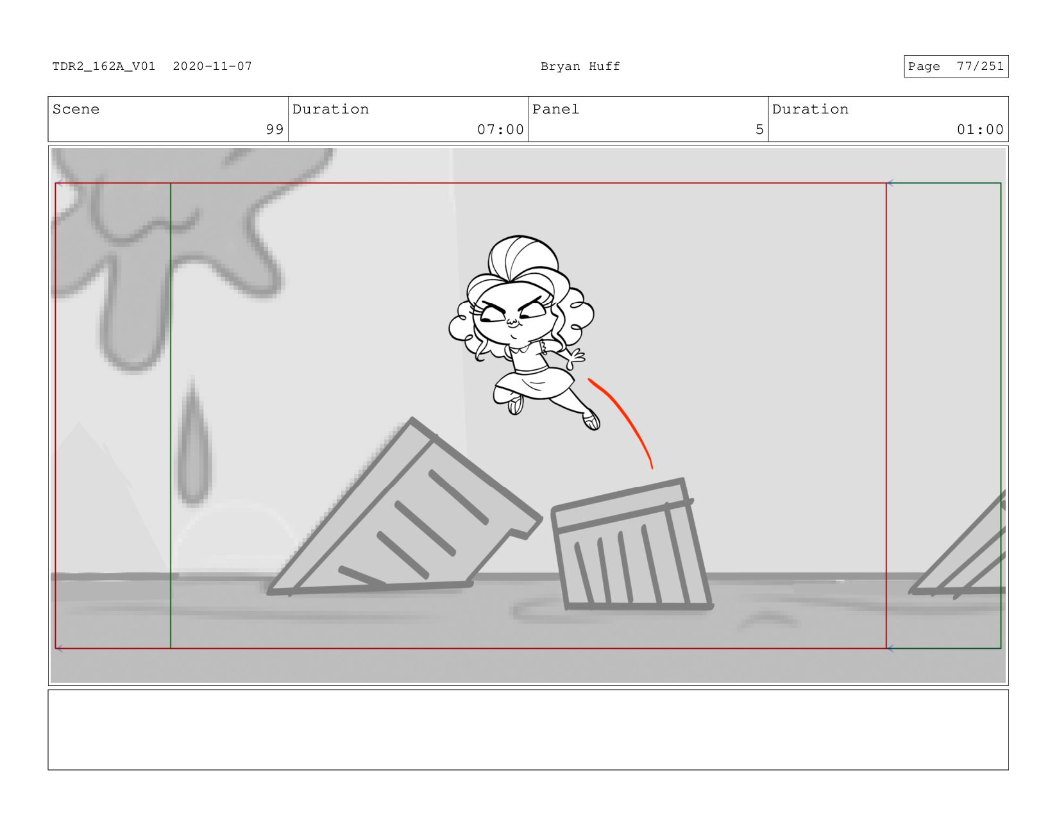The height and width of the screenshot is (818, 1057).
Task: Click the 'Panel' header label
Action: click(555, 109)
